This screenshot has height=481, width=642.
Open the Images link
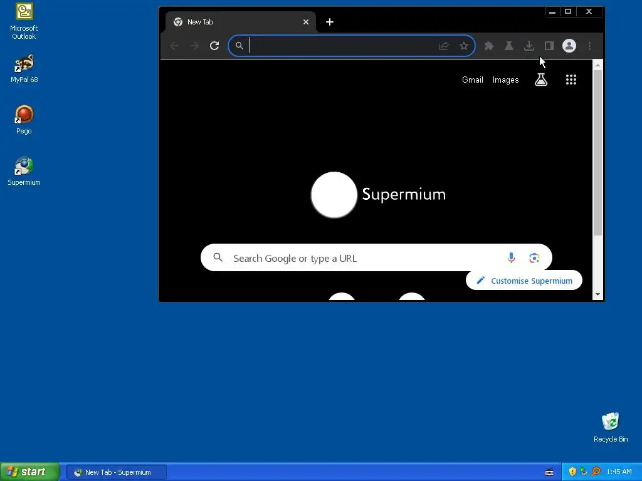point(506,80)
